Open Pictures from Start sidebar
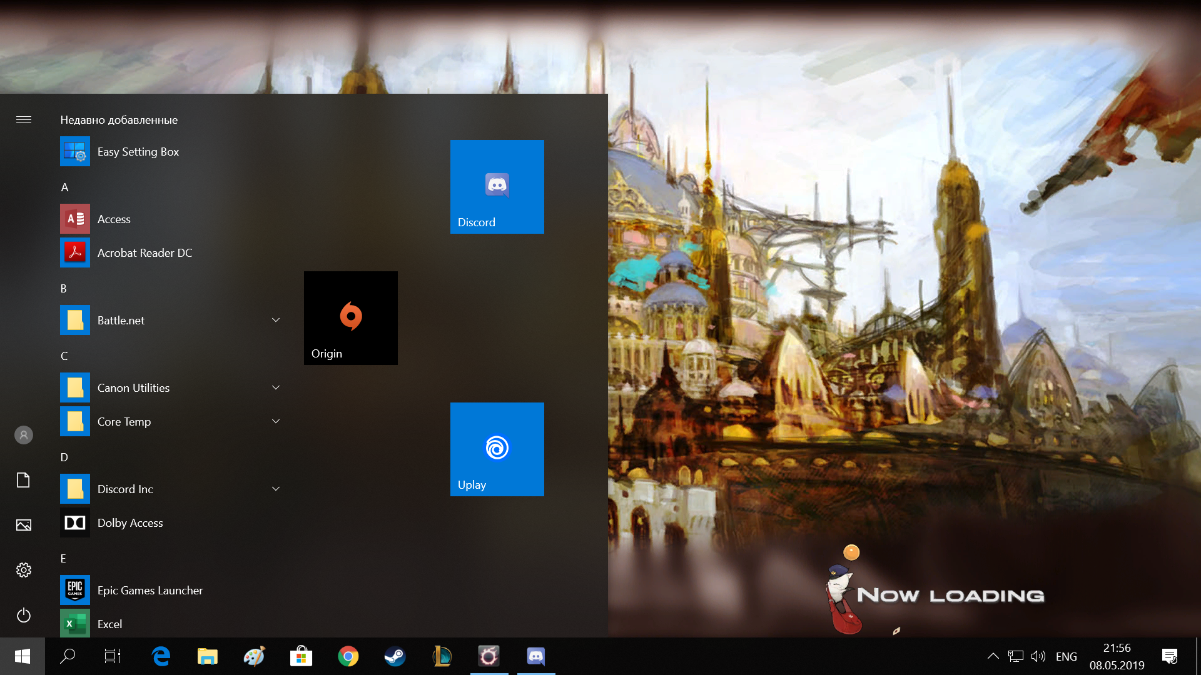Viewport: 1201px width, 675px height. click(x=24, y=525)
